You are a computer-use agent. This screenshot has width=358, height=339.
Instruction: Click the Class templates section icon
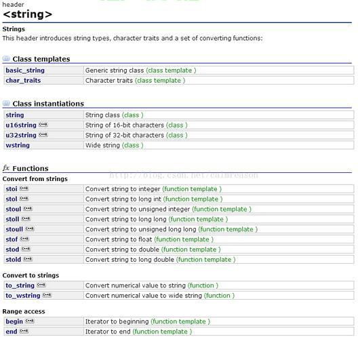click(x=6, y=59)
